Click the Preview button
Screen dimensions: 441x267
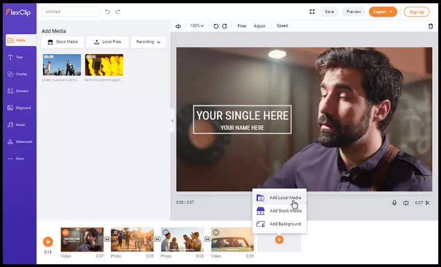click(x=353, y=12)
